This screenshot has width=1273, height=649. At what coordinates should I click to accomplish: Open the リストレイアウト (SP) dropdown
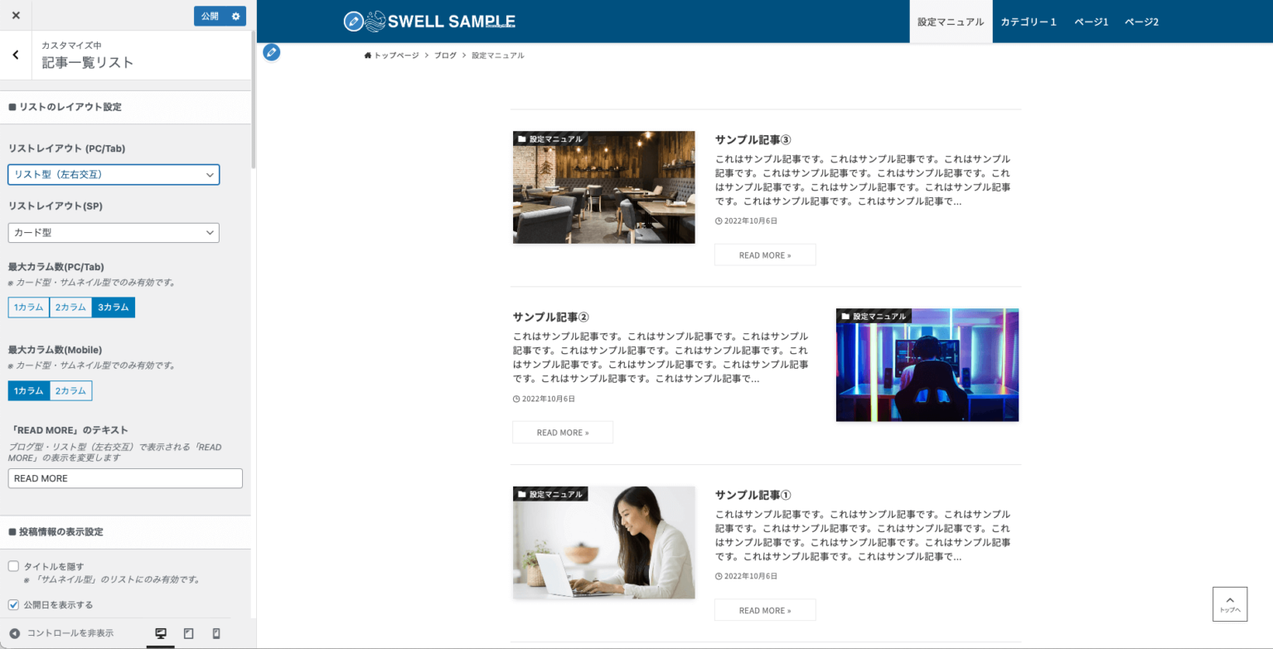[114, 233]
